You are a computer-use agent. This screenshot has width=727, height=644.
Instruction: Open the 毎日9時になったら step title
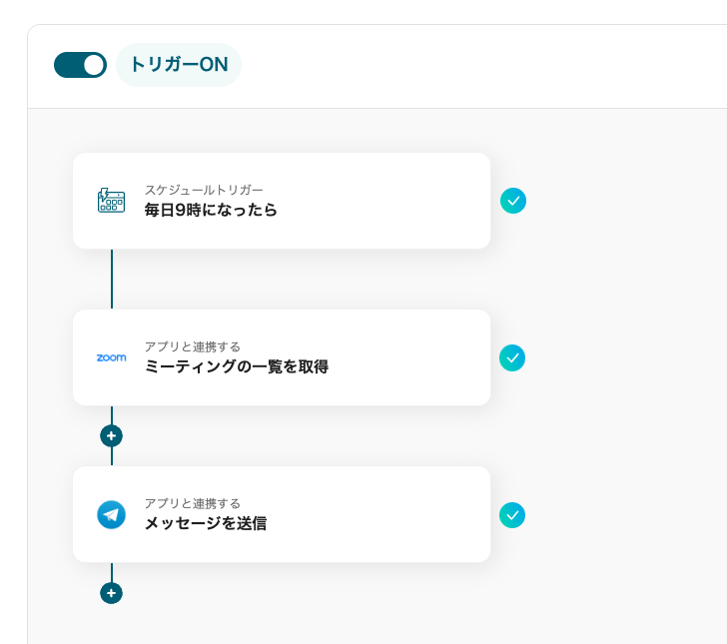(x=211, y=211)
